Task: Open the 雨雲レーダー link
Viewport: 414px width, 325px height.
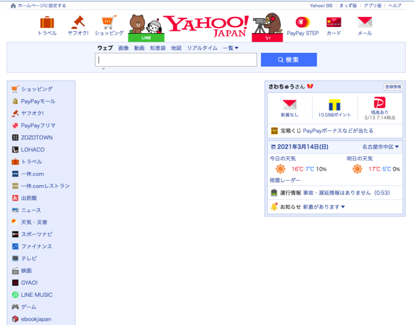Action: pos(285,180)
